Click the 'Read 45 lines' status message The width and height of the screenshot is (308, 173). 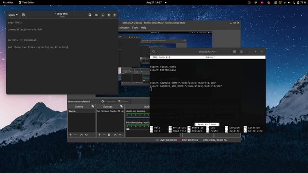pyautogui.click(x=207, y=124)
